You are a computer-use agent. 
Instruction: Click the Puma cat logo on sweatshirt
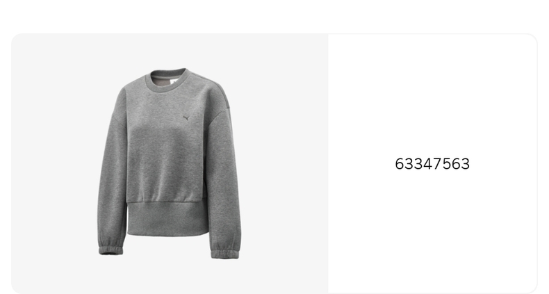point(186,118)
